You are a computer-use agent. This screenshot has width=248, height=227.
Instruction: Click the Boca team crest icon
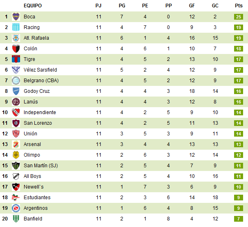point(16,17)
